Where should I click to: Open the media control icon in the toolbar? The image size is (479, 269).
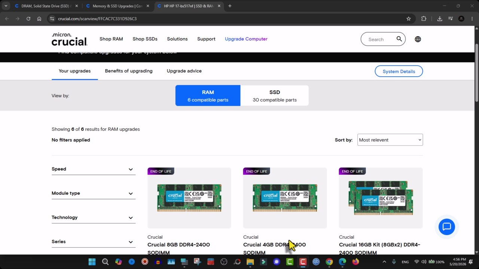click(451, 19)
